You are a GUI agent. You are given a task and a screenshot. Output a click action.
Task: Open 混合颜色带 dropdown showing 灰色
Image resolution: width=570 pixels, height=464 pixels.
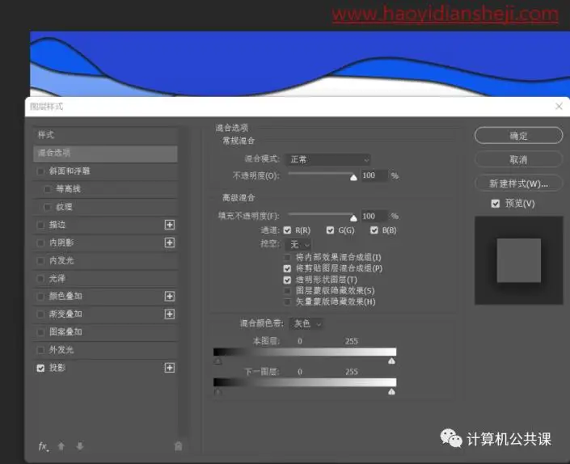click(306, 323)
